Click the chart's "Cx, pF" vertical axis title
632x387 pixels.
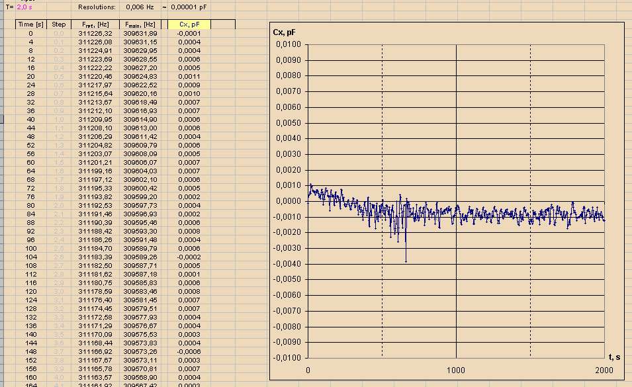click(284, 32)
